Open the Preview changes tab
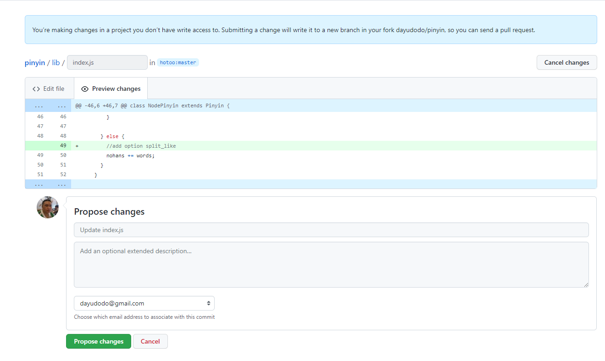 click(x=111, y=89)
